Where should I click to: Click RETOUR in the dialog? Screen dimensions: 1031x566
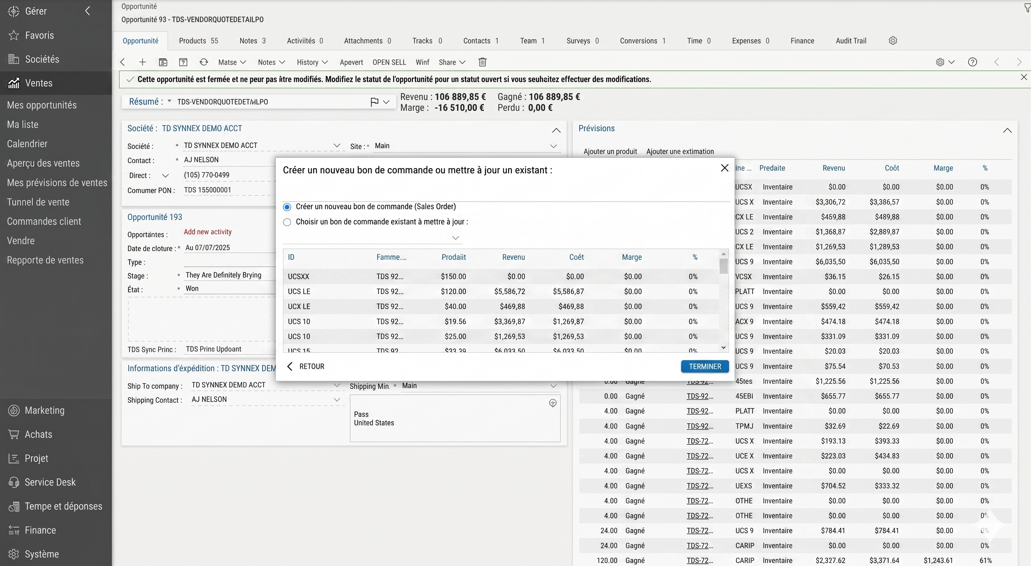(x=306, y=367)
